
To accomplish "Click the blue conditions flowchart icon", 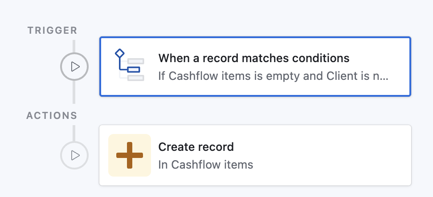I will click(130, 66).
